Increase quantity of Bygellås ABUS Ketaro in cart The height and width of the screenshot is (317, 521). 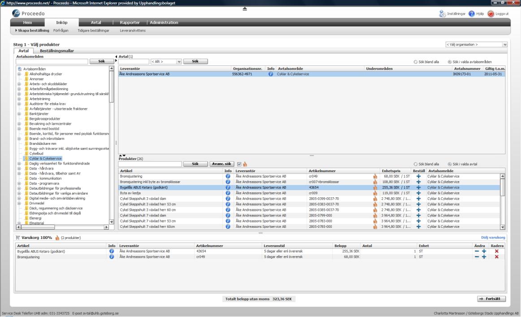click(x=484, y=252)
